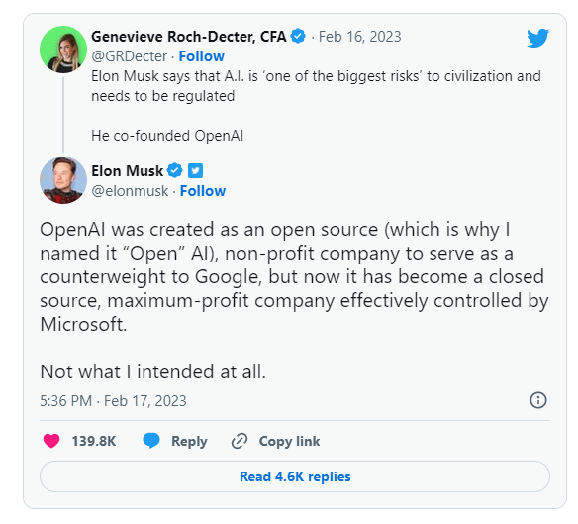578x524 pixels.
Task: Open Elon Musk's profile picture
Action: [63, 180]
